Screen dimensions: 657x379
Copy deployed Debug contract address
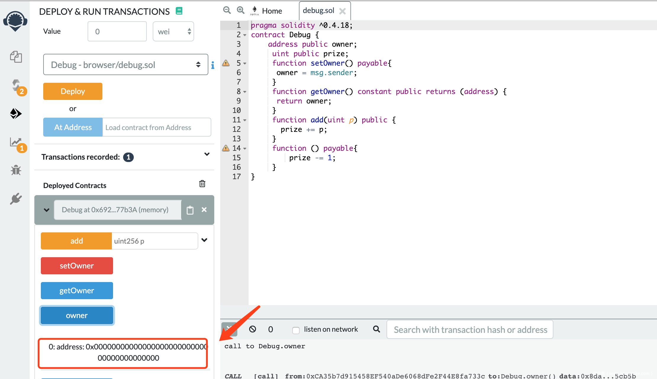[190, 210]
